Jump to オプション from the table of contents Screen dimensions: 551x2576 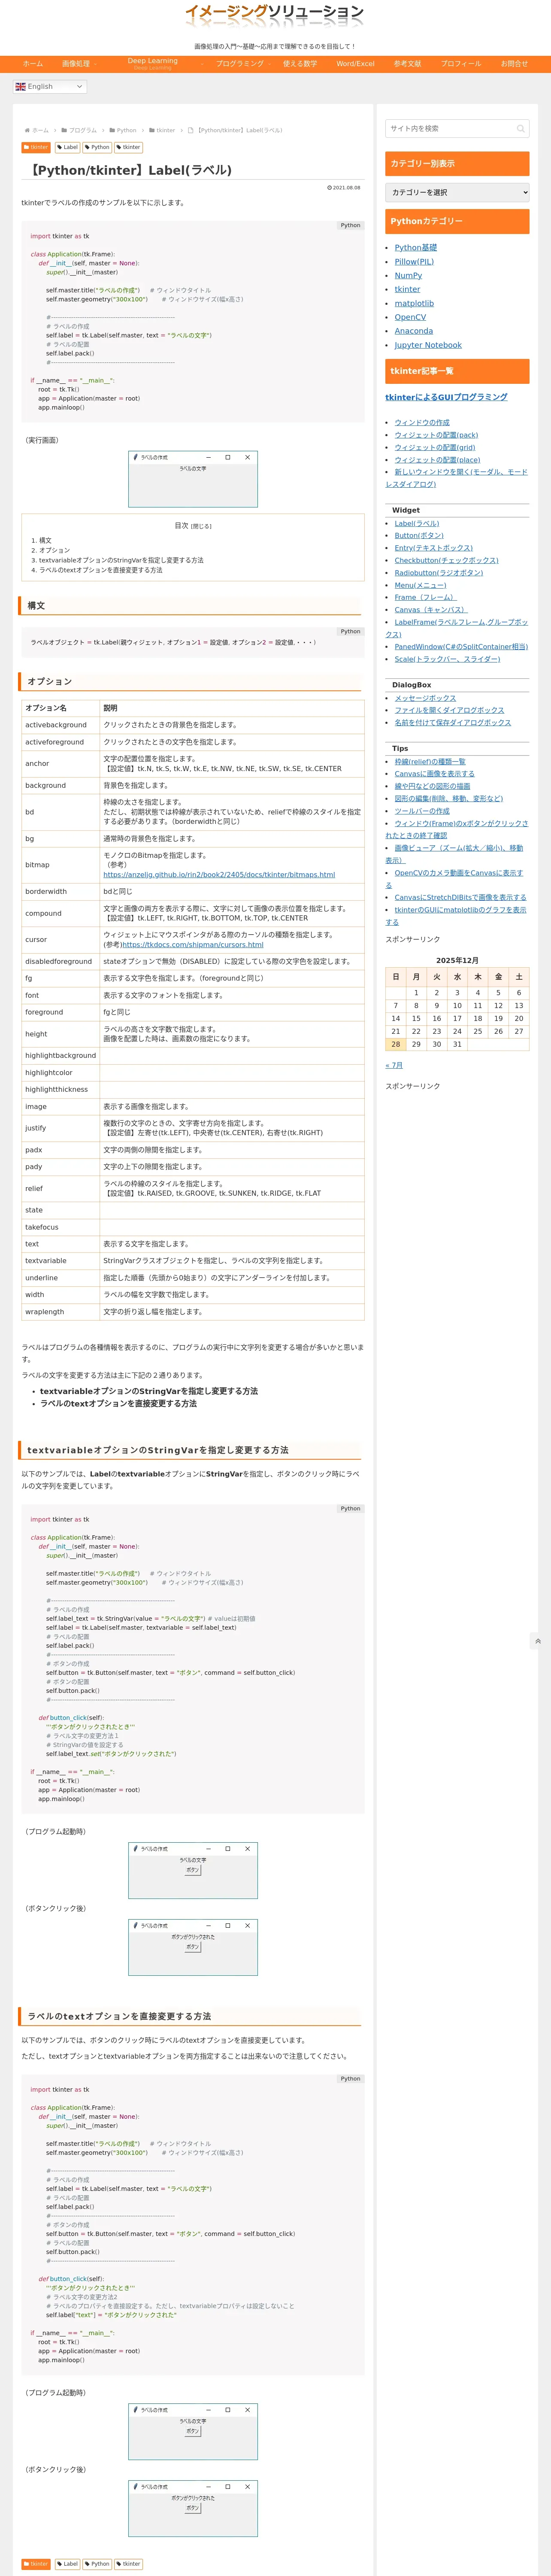55,550
